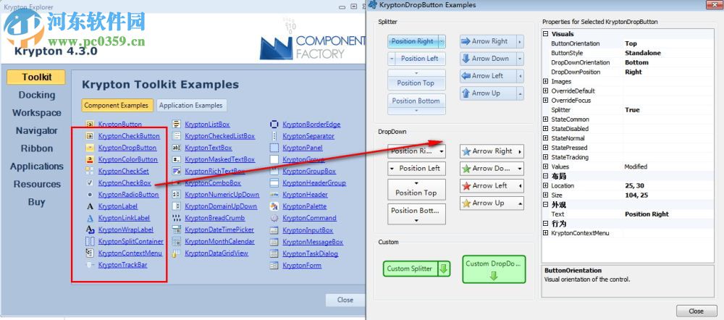Open the KryptonComboBox example link
Viewport: 724px width, 320px height.
click(213, 183)
